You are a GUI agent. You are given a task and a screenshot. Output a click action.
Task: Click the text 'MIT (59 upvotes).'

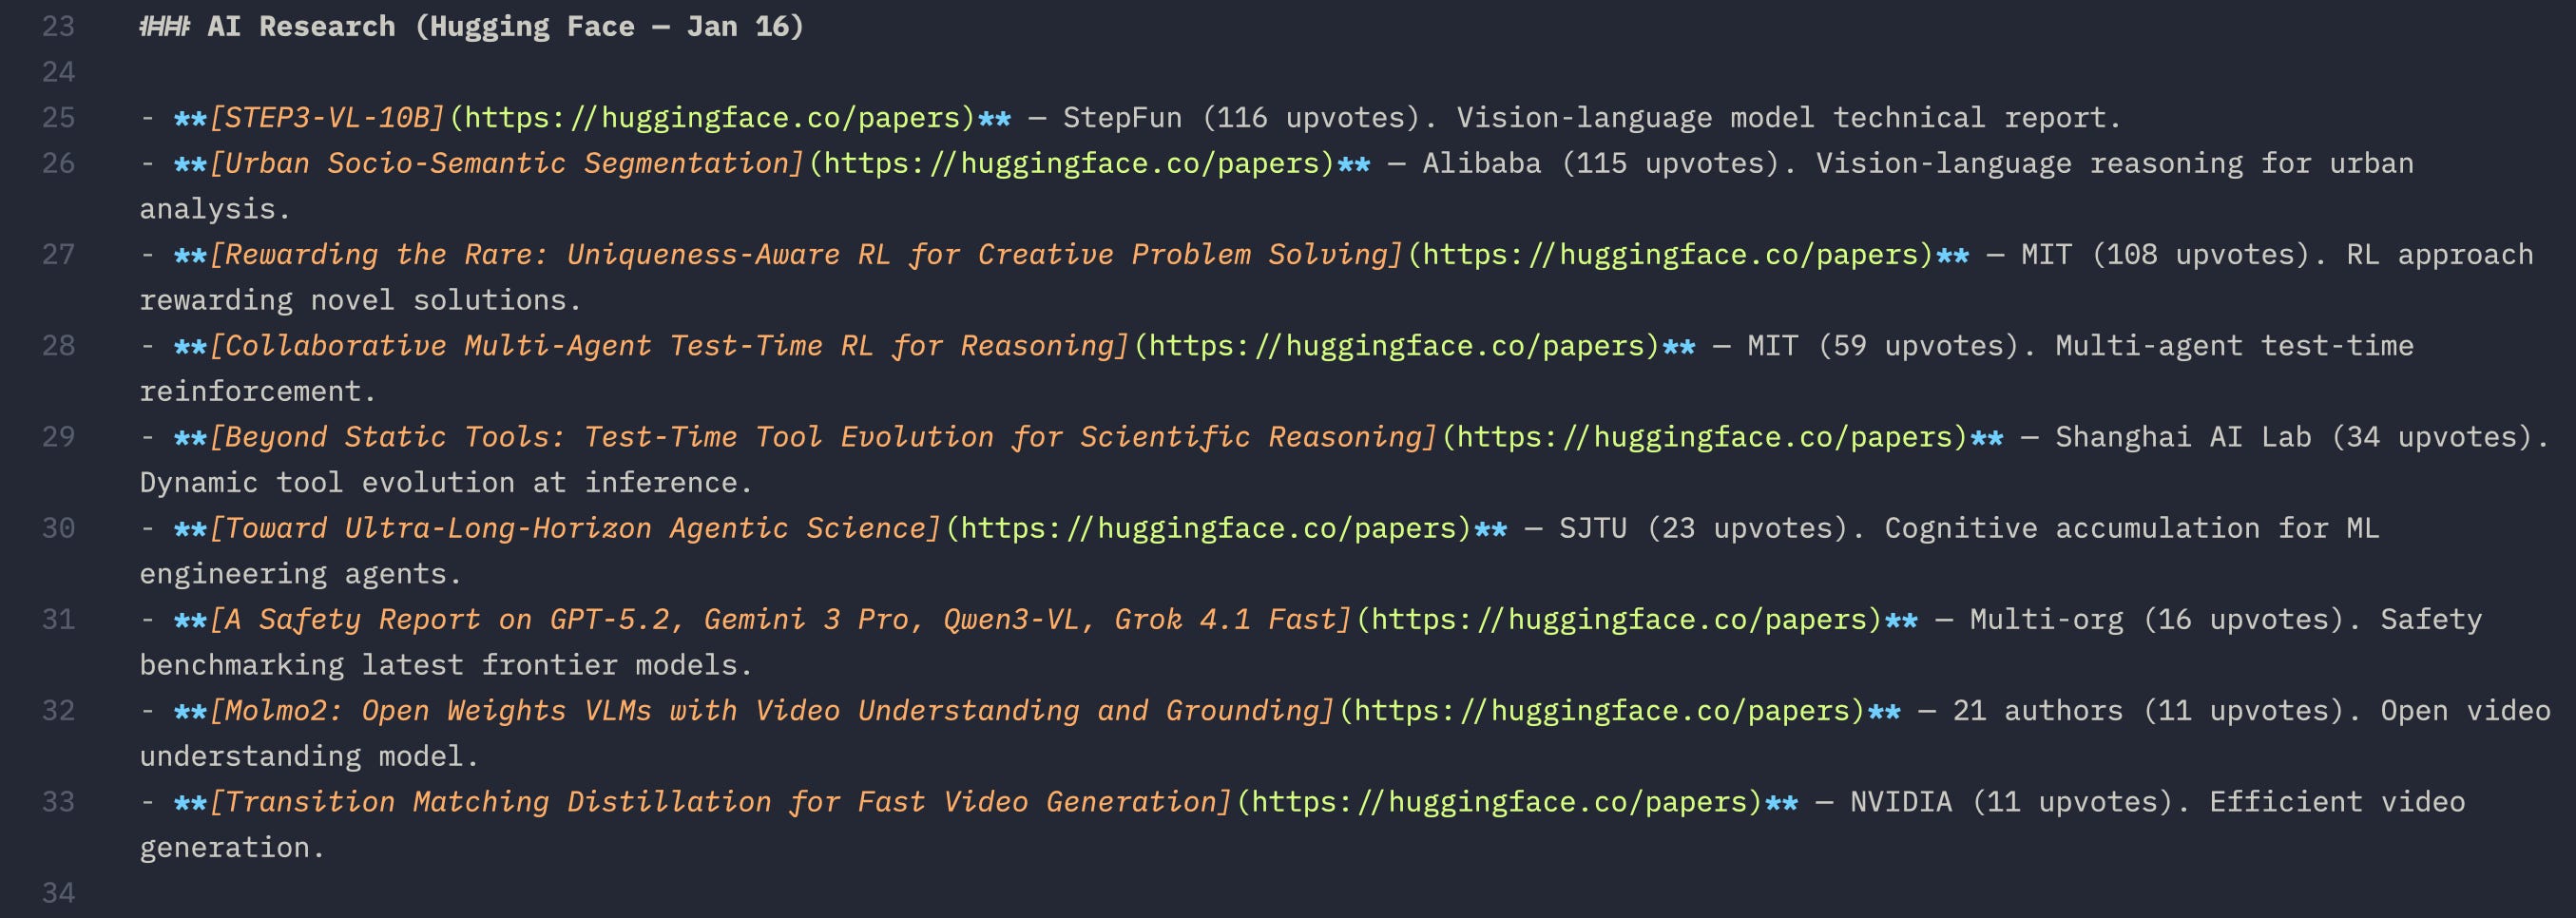(1891, 346)
